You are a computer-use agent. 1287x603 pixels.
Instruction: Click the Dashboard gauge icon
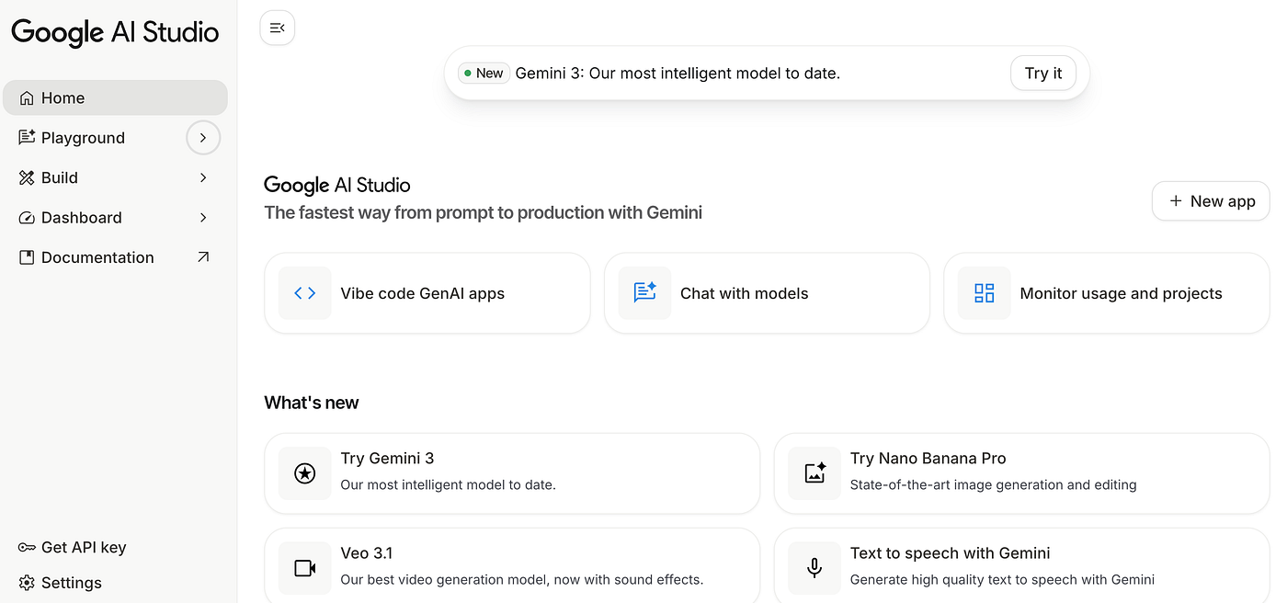(x=27, y=218)
